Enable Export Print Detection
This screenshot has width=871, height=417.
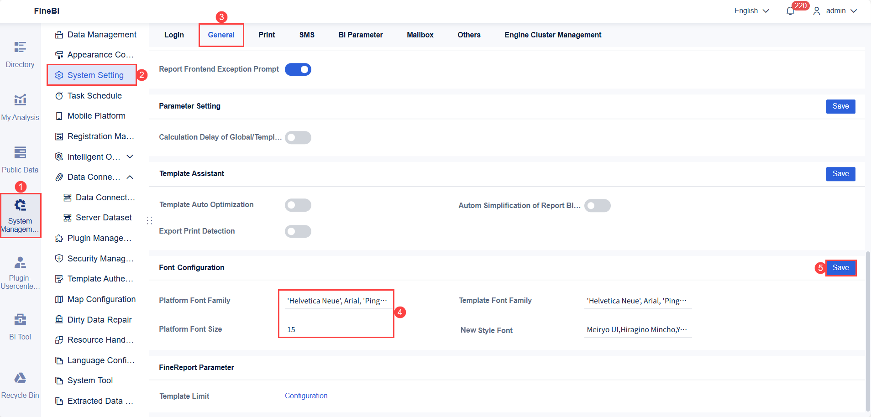point(298,231)
